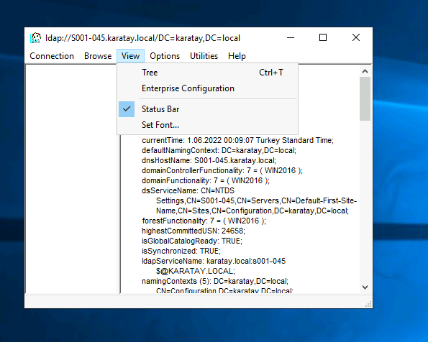Image resolution: width=428 pixels, height=342 pixels.
Task: Close the open View menu
Action: pyautogui.click(x=130, y=56)
